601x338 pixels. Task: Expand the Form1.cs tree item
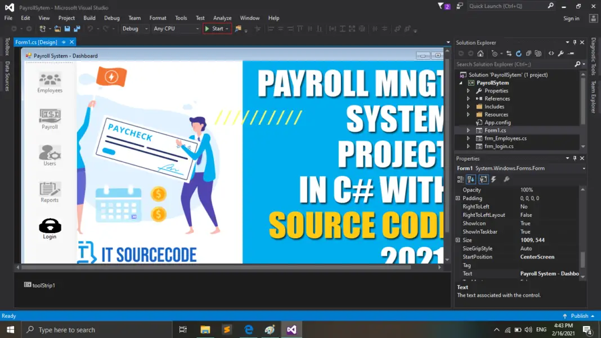pos(467,130)
